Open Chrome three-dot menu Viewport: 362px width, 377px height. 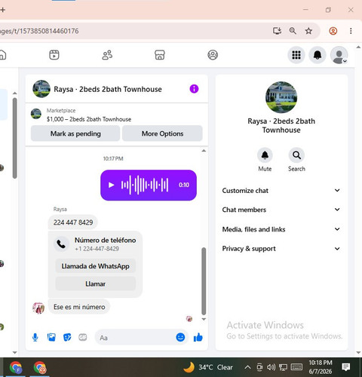(351, 31)
